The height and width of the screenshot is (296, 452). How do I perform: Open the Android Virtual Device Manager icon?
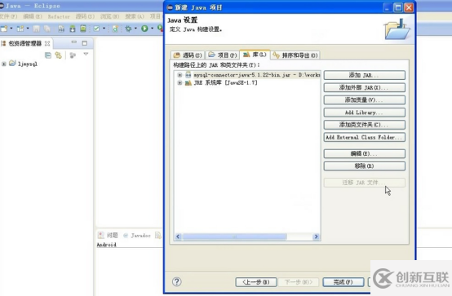(83, 29)
